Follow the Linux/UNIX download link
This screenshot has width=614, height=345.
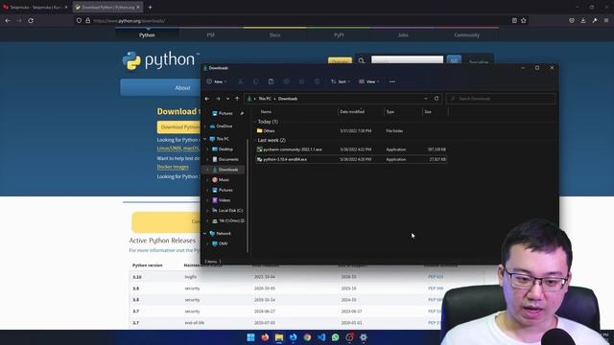(x=178, y=149)
